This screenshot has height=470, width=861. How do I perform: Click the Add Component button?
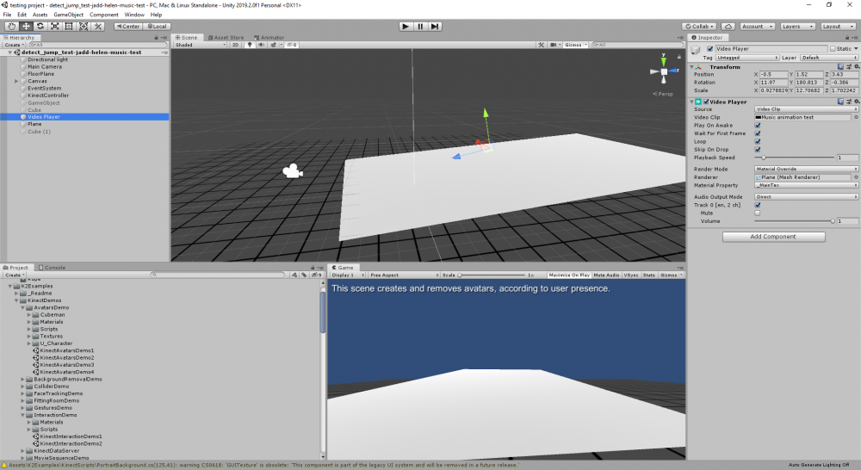[x=772, y=237]
